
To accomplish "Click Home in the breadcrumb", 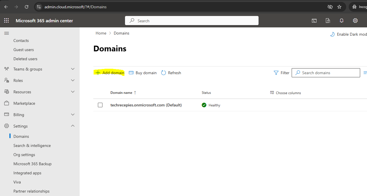I will [101, 33].
